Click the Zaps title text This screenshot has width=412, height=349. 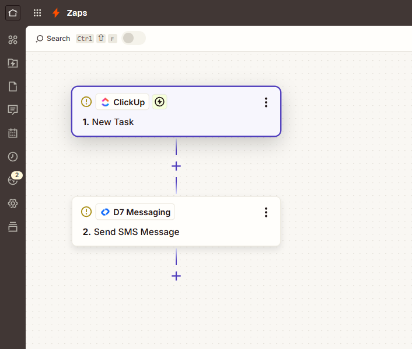pyautogui.click(x=76, y=13)
